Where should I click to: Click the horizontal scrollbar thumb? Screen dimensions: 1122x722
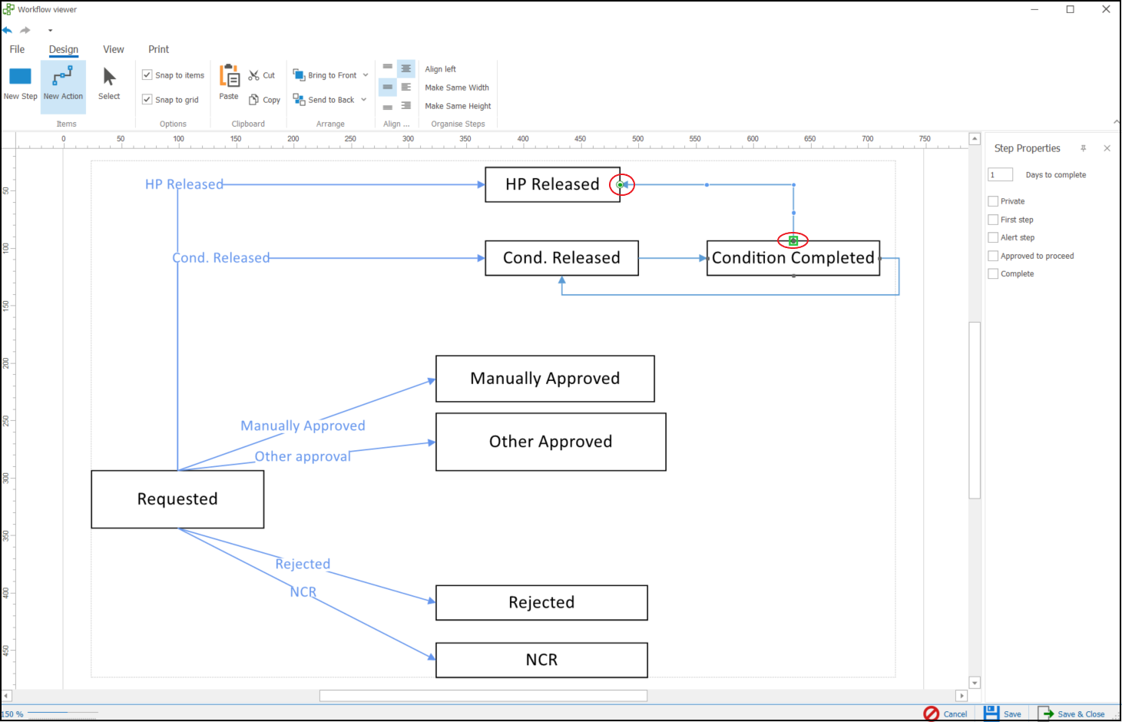[483, 696]
